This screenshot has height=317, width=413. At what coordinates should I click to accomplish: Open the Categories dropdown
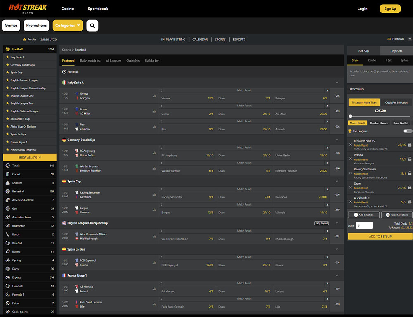point(68,26)
